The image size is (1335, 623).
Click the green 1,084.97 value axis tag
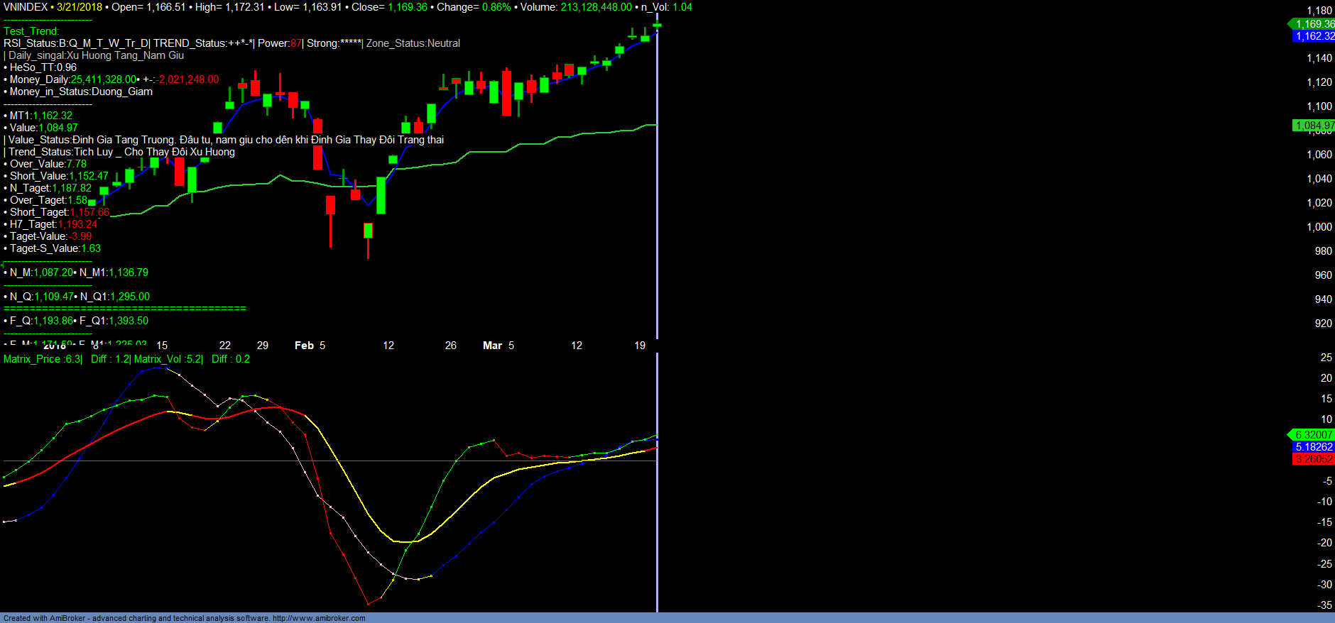click(x=1314, y=126)
